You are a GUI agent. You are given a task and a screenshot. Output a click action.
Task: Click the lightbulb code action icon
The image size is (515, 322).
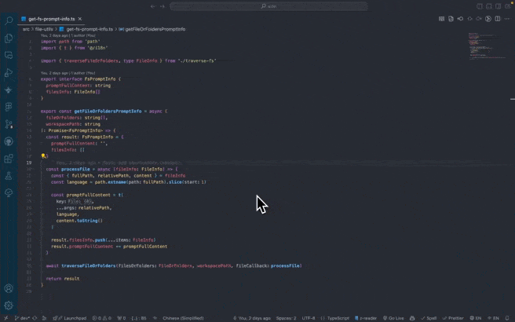[x=43, y=156]
